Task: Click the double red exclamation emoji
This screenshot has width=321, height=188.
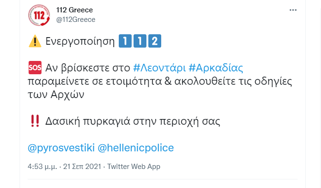Action: point(35,121)
